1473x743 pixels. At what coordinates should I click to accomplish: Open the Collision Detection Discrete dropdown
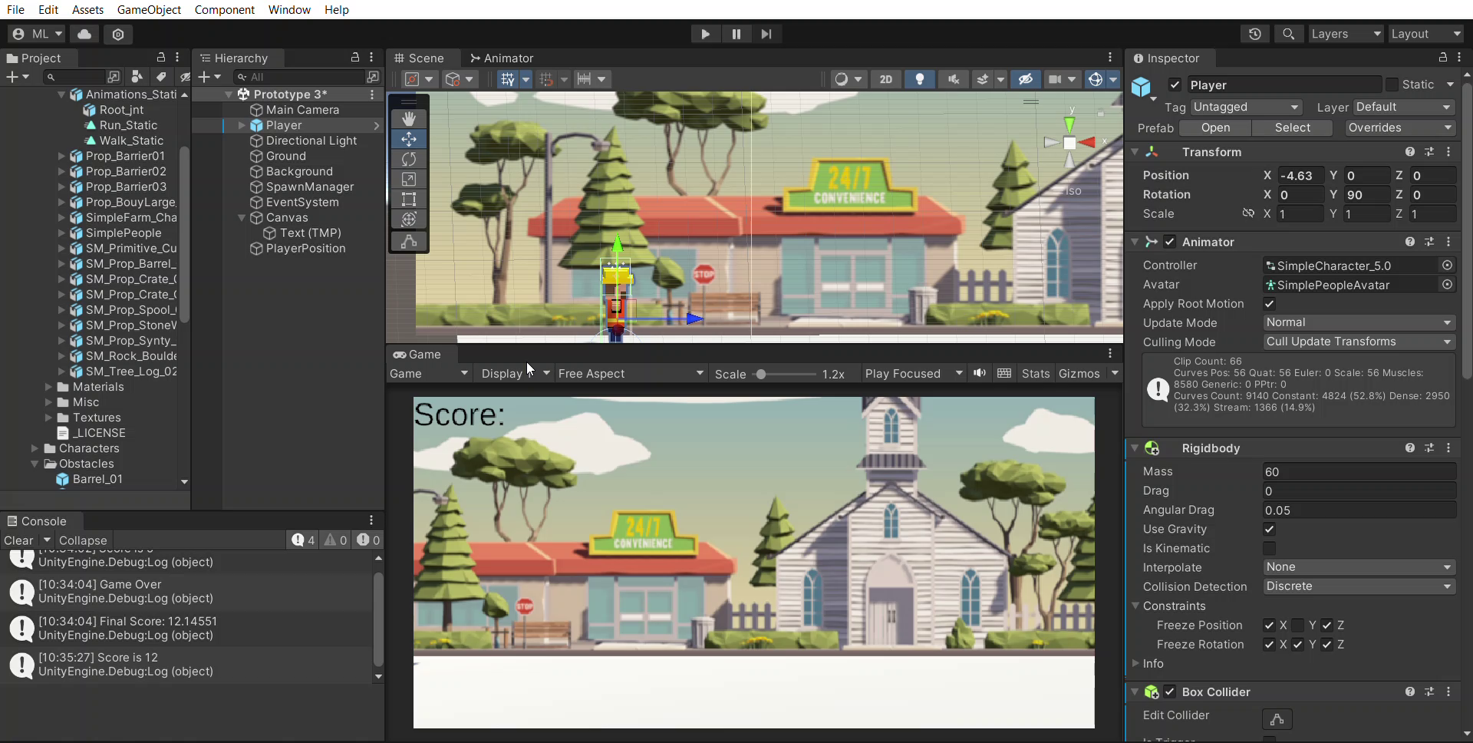coord(1359,586)
